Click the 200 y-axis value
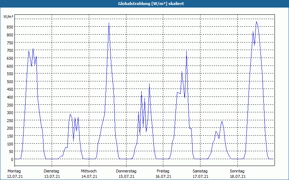 (10, 128)
